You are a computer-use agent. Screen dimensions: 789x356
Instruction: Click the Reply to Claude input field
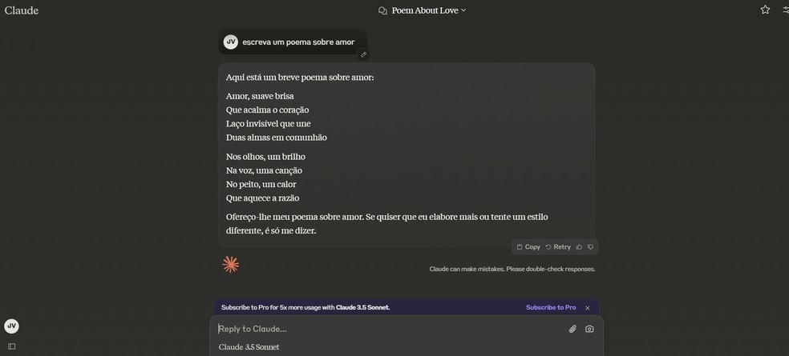point(385,329)
